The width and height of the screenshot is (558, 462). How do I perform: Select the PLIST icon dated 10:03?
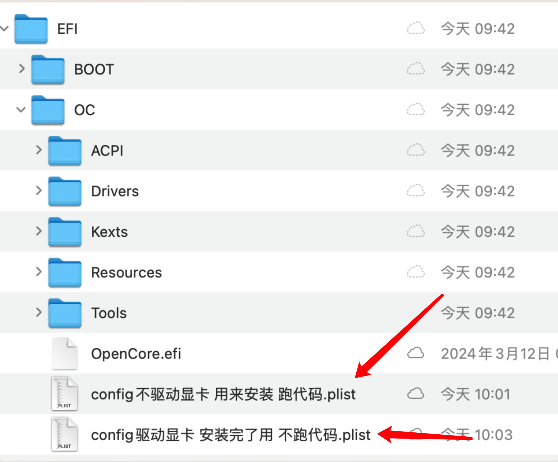tap(65, 434)
